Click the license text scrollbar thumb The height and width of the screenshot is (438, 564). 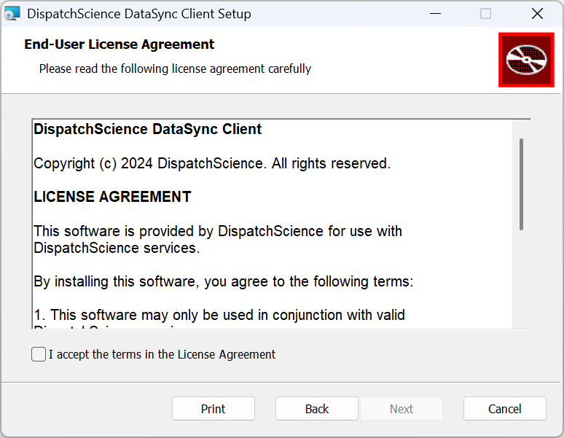[521, 184]
